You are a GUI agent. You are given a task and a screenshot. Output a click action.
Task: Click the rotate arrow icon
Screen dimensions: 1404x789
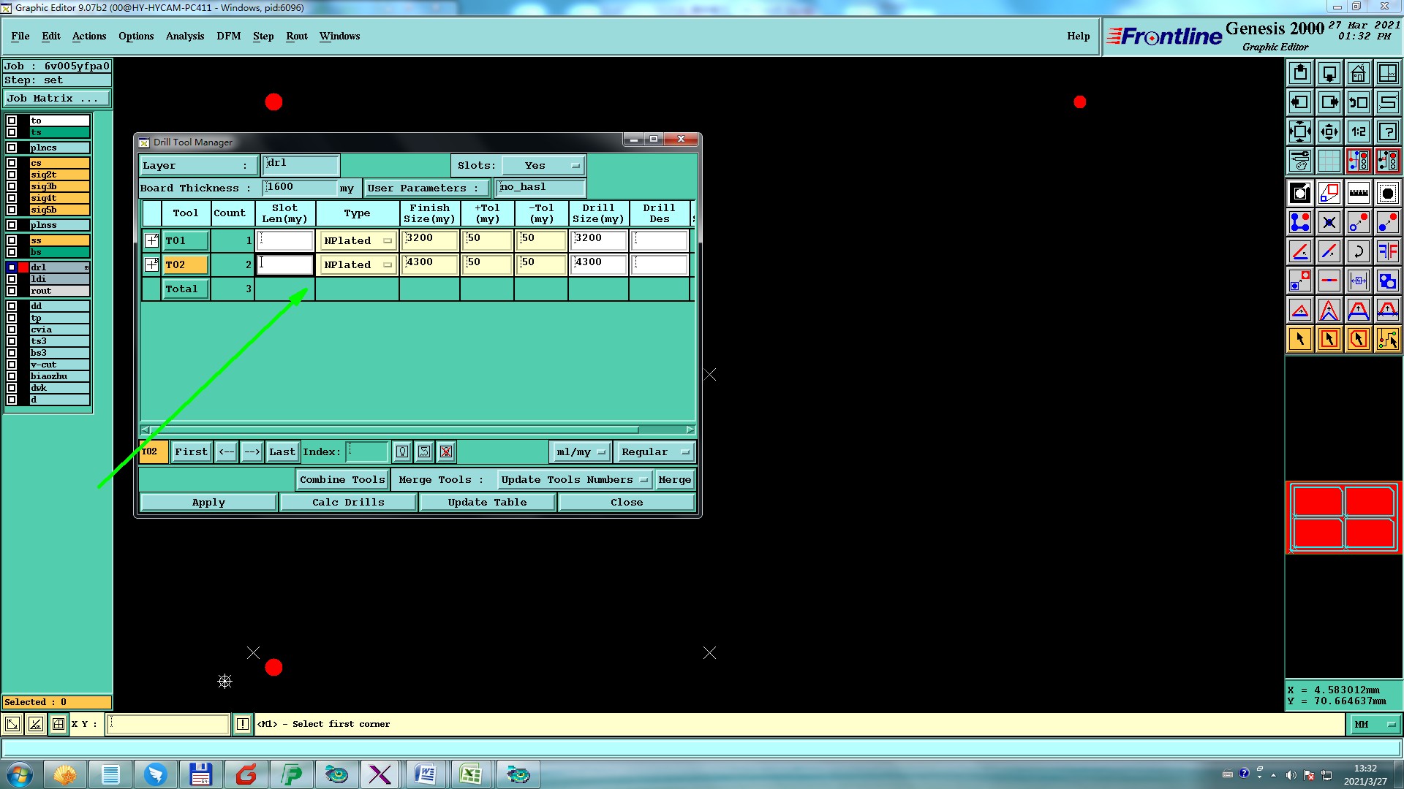pos(1358,251)
